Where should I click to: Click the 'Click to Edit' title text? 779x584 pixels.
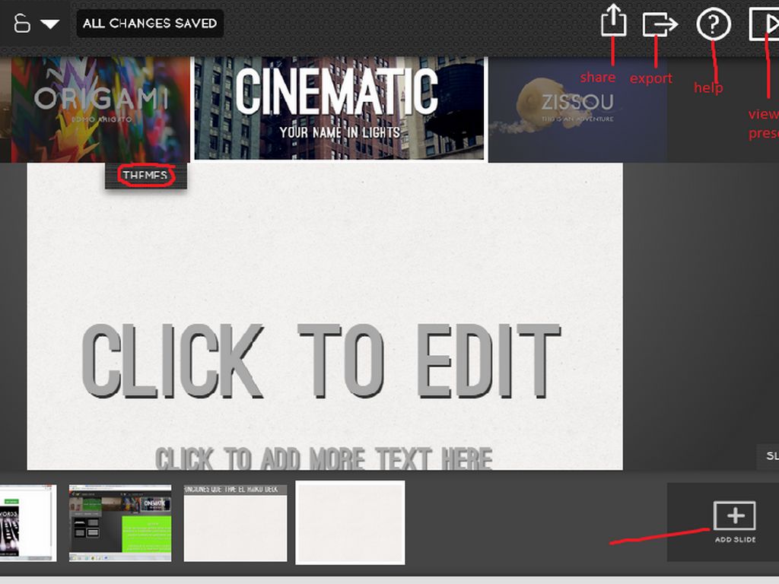tap(320, 361)
